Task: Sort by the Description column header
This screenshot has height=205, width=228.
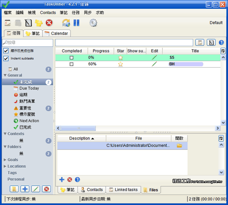Action: pos(82,138)
